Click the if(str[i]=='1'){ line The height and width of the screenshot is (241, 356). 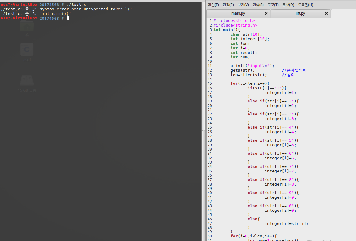pos(267,88)
